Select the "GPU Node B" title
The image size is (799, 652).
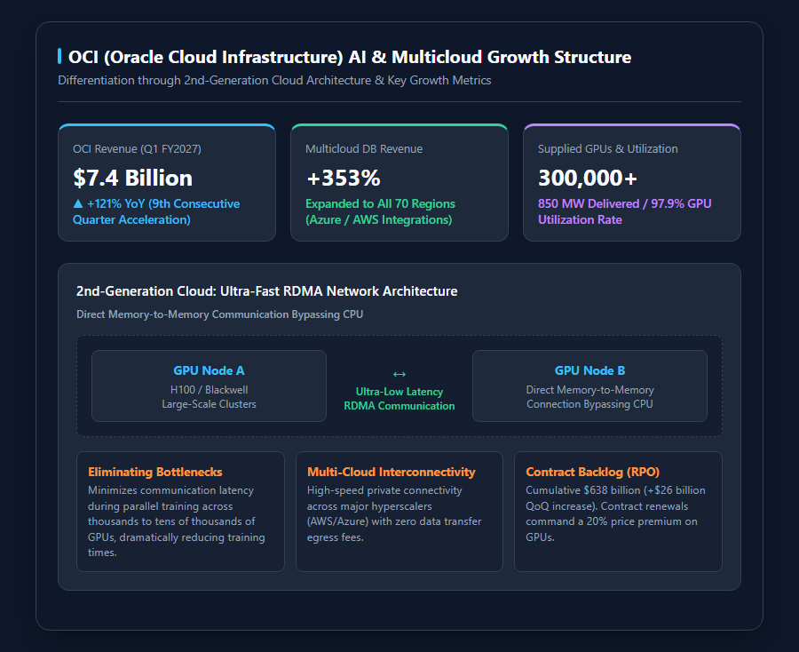pyautogui.click(x=590, y=370)
